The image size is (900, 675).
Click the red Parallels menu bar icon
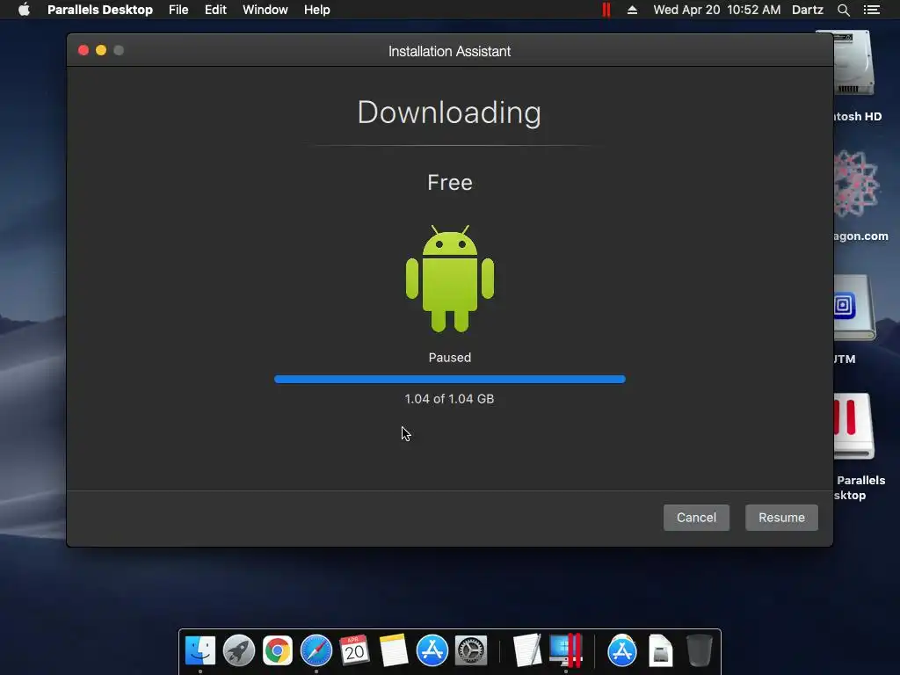[x=606, y=10]
